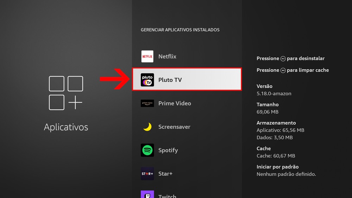This screenshot has width=352, height=198.
Task: Click the 'para limpar cache' instruction text
Action: [x=308, y=70]
